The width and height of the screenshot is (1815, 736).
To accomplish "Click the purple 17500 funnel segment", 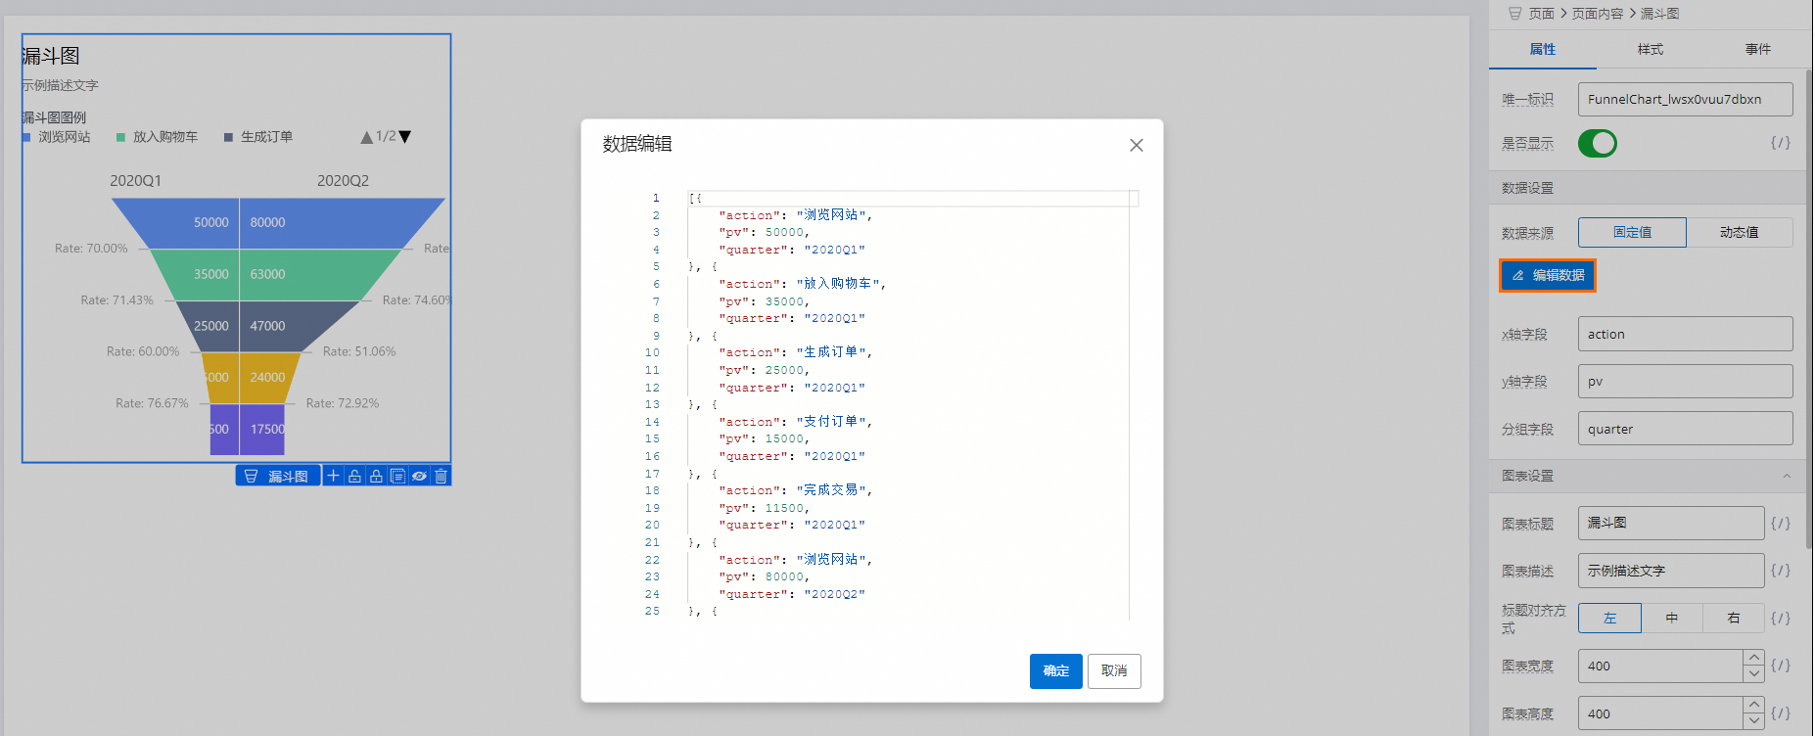I will click(262, 430).
